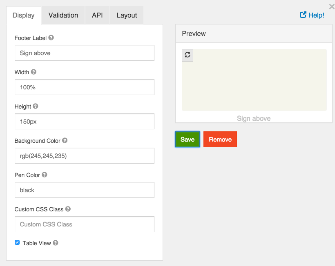Click the Custom CSS Class help icon
This screenshot has width=335, height=266.
pos(68,209)
